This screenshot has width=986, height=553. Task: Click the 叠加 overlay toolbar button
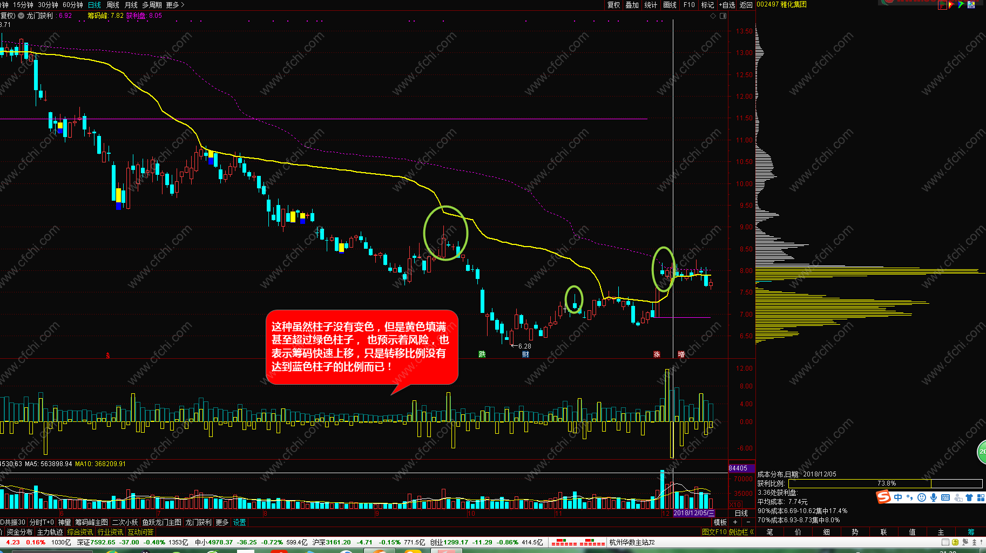point(632,5)
